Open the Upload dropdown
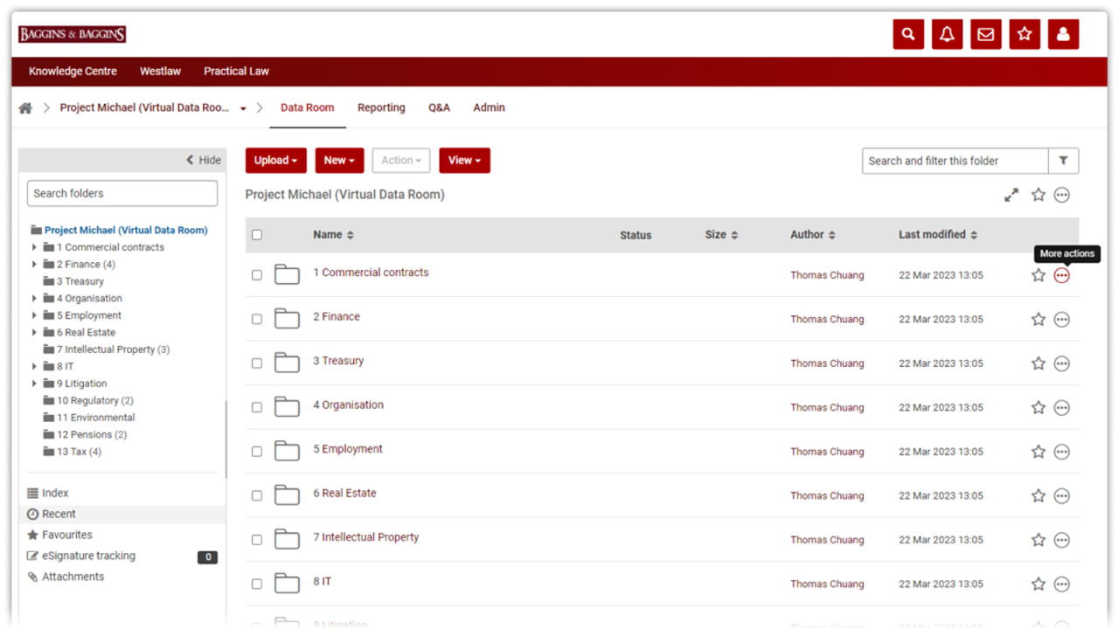Viewport: 1119px width, 629px height. [x=275, y=161]
